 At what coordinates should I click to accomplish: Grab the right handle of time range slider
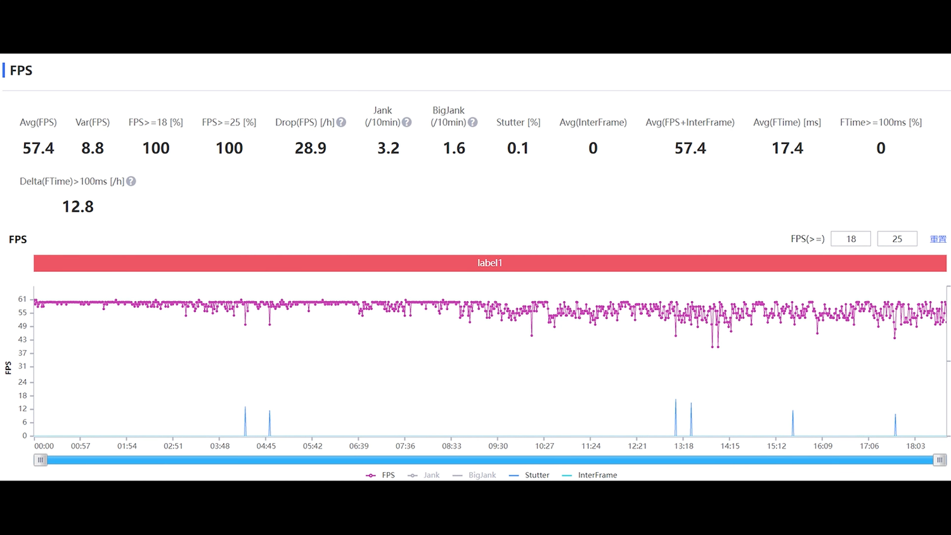(x=940, y=460)
